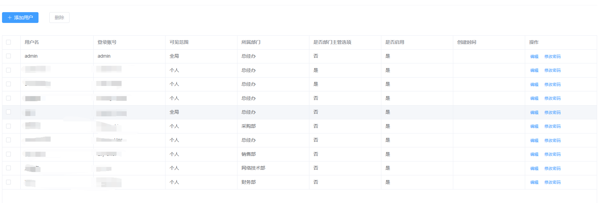Click 全局 in the admin row
The width and height of the screenshot is (613, 203).
(174, 56)
